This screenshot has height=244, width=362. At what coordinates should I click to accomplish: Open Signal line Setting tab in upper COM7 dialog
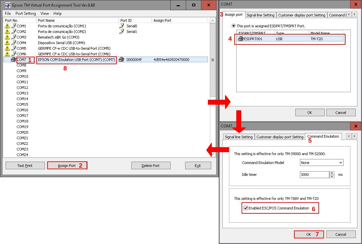260,15
